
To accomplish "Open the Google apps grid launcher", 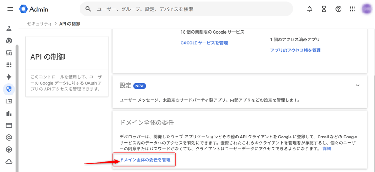I will click(352, 9).
